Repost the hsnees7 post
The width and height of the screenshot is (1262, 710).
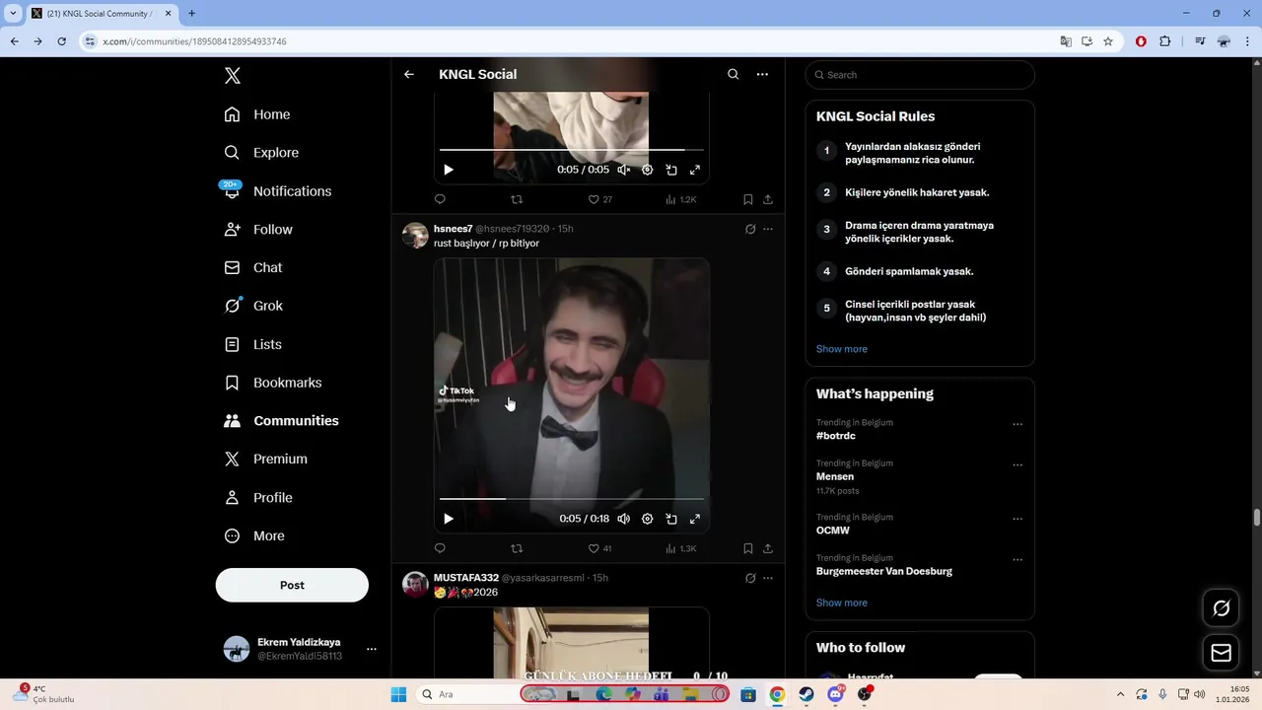click(517, 548)
